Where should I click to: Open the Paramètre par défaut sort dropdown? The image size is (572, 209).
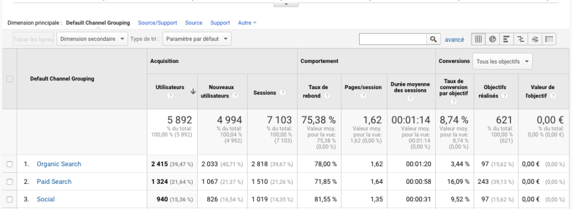coord(197,39)
